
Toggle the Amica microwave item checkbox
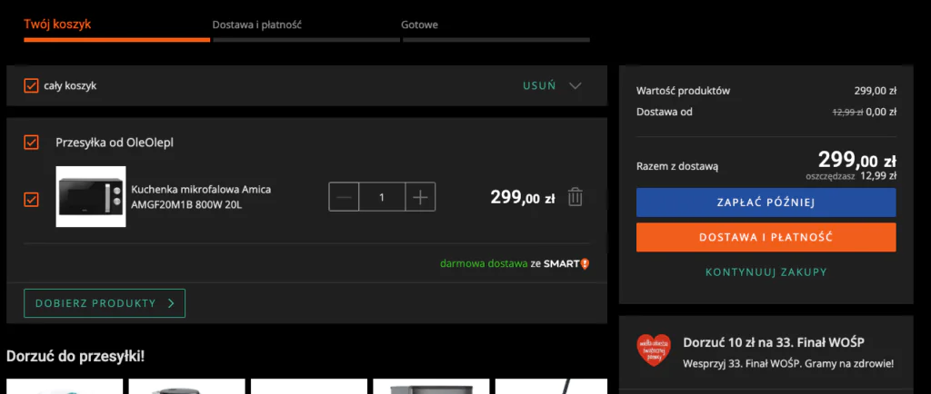click(x=31, y=199)
